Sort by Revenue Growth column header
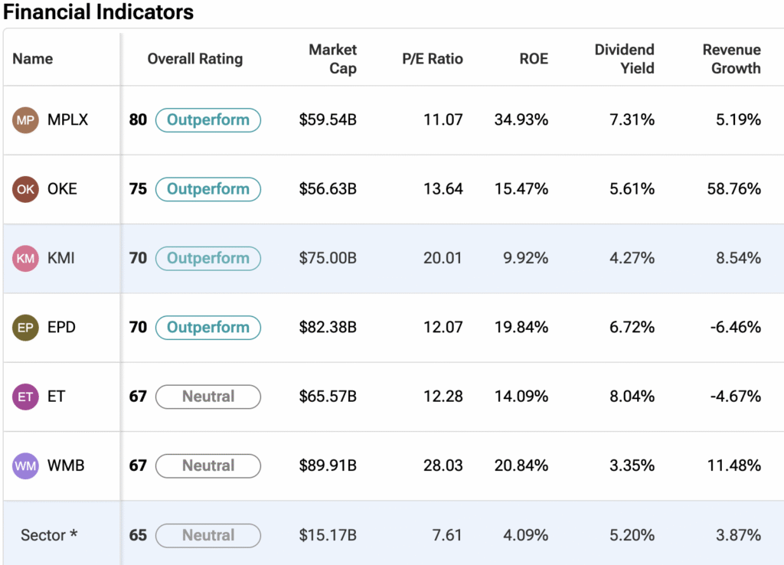Viewport: 784px width, 565px height. (x=731, y=59)
